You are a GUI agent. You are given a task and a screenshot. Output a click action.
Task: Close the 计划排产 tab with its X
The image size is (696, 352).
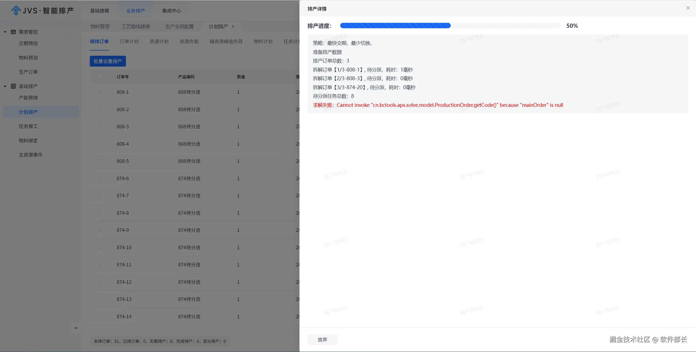click(233, 26)
